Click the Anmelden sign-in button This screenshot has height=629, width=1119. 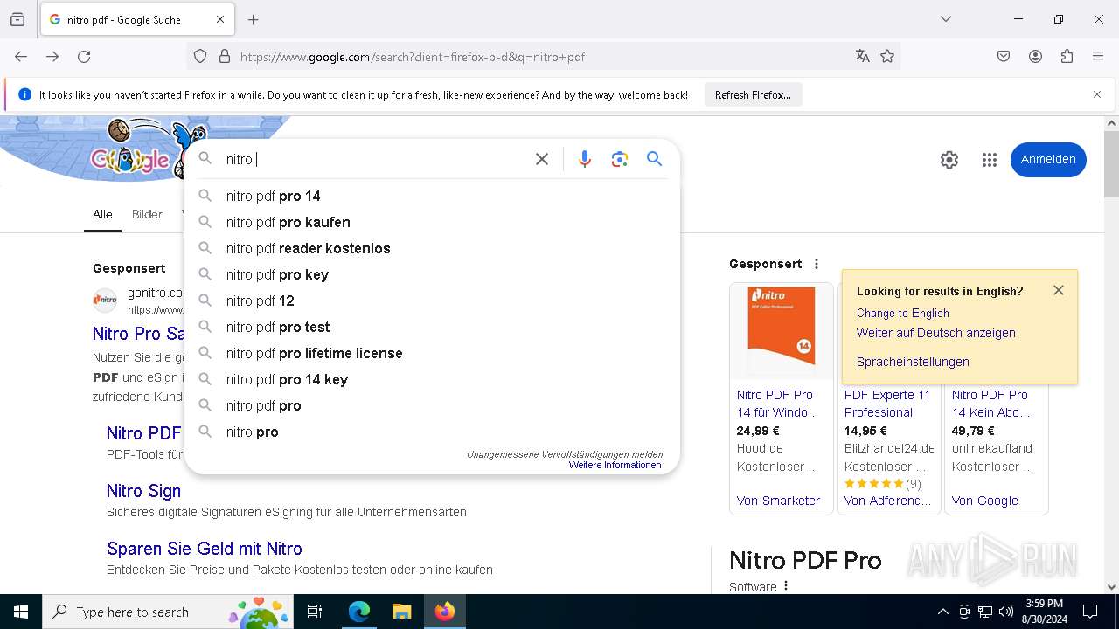[x=1048, y=160]
